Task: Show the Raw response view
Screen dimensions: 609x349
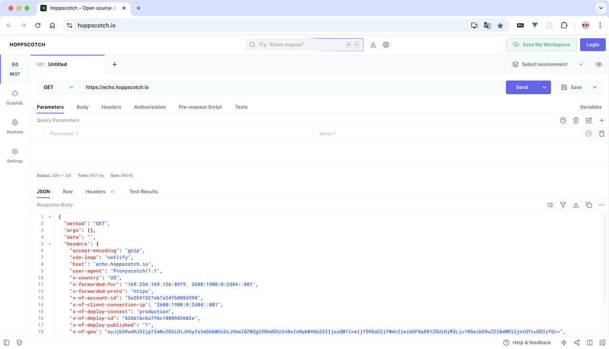Action: (68, 191)
